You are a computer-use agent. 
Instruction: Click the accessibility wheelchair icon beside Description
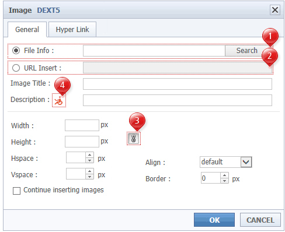click(x=59, y=101)
